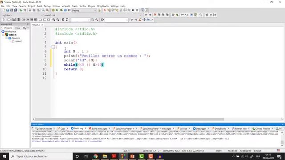The height and width of the screenshot is (160, 285).
Task: Click the Jump back arrow icon
Action: (x=146, y=15)
